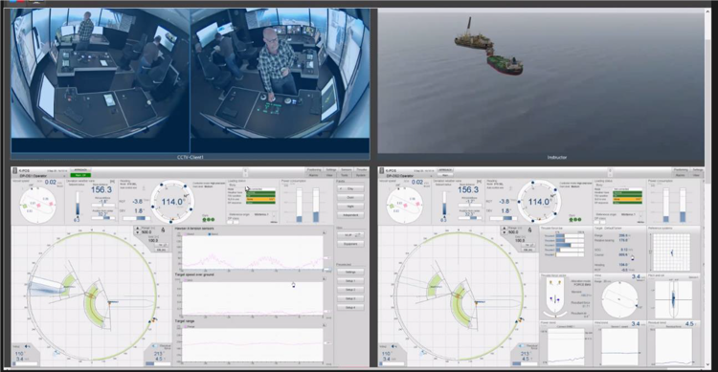Toggle the Target range legend checkbox
Viewport: 718px width, 372px height.
pos(186,327)
